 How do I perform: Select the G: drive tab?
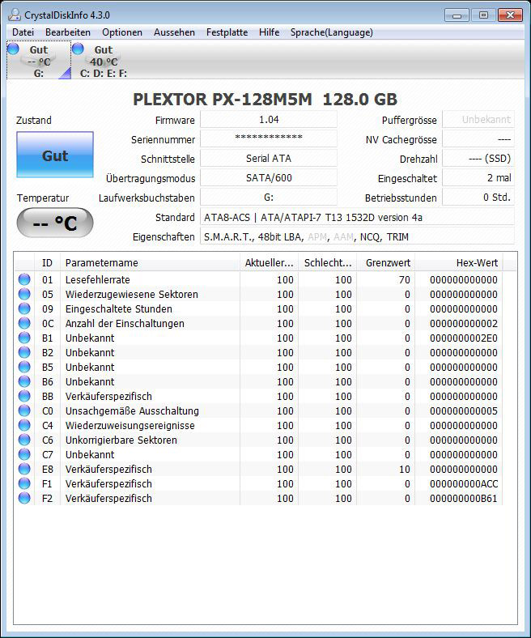click(39, 61)
